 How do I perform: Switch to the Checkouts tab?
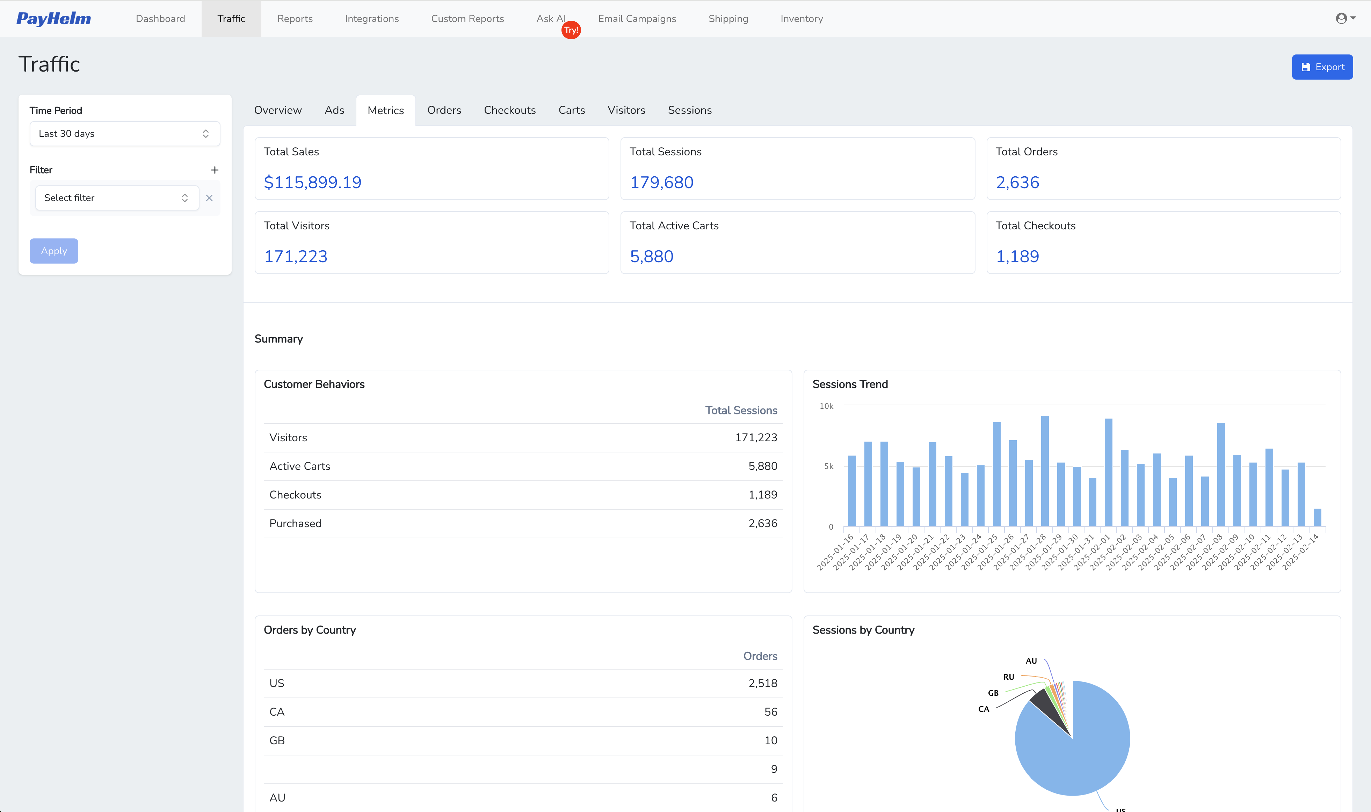[509, 110]
